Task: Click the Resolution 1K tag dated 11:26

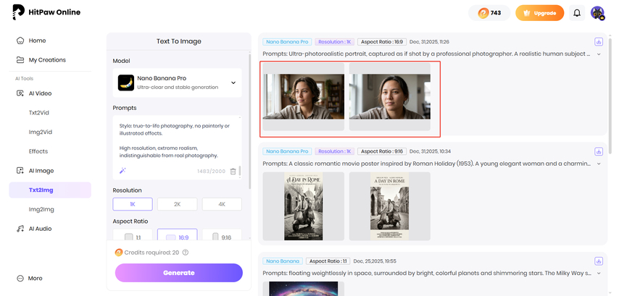Action: point(335,42)
